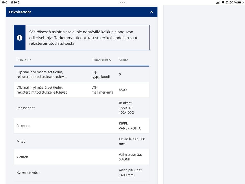Viewport: 245px width, 184px height.
Task: Tap the 19.01 clock in status bar
Action: (5, 2)
